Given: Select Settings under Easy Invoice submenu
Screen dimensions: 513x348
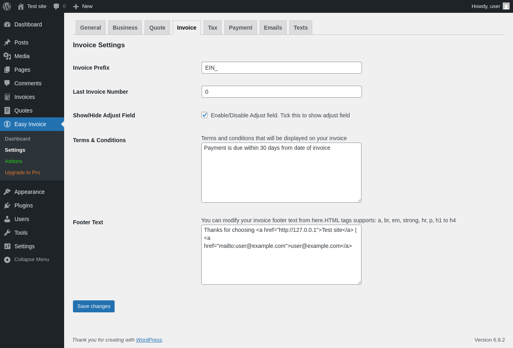Looking at the screenshot, I should click(x=15, y=150).
